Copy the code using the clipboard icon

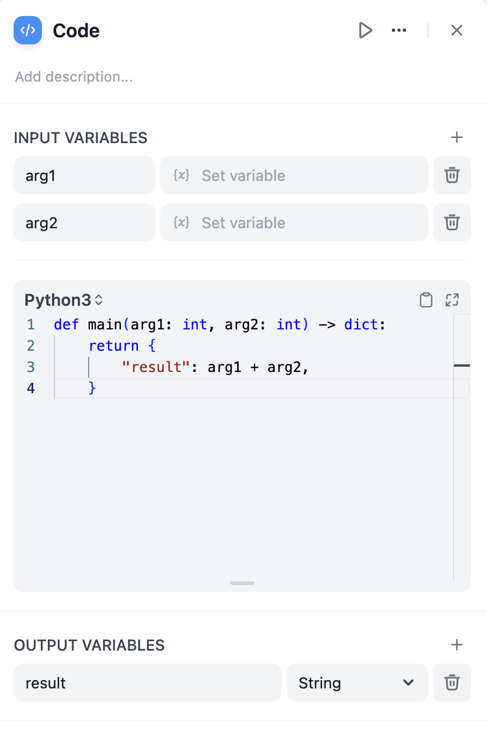pyautogui.click(x=426, y=300)
